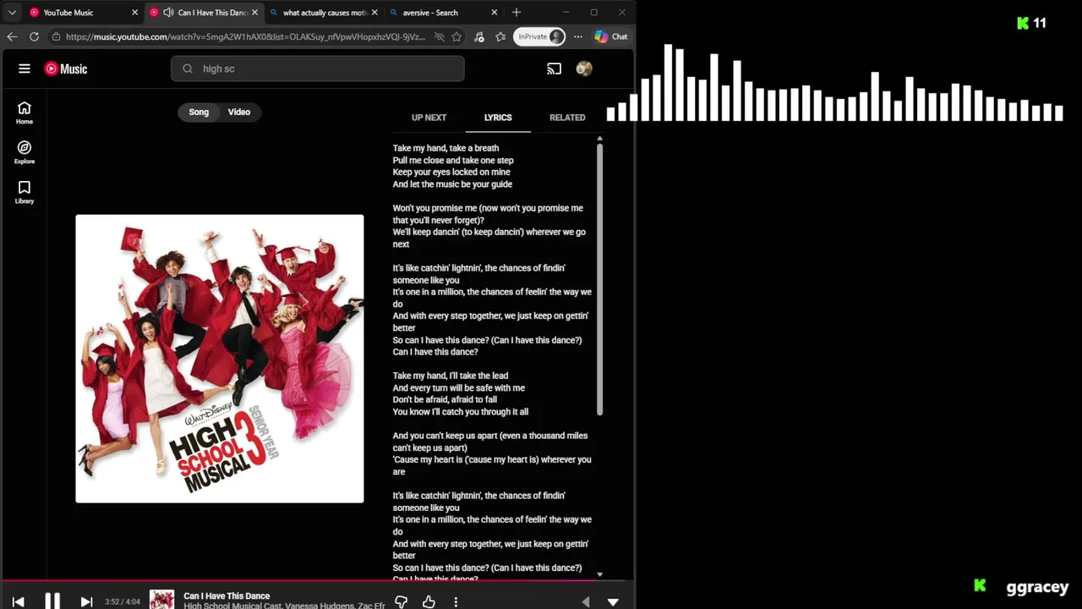The width and height of the screenshot is (1082, 609).
Task: Open the account profile avatar
Action: click(584, 69)
